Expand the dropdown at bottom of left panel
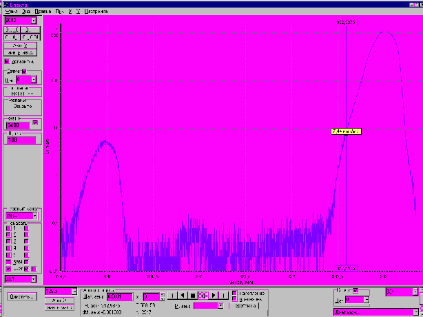This screenshot has height=317, width=423. (x=34, y=280)
